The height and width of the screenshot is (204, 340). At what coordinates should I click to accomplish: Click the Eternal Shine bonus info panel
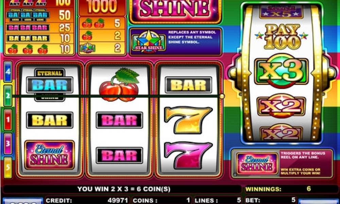(x=282, y=164)
